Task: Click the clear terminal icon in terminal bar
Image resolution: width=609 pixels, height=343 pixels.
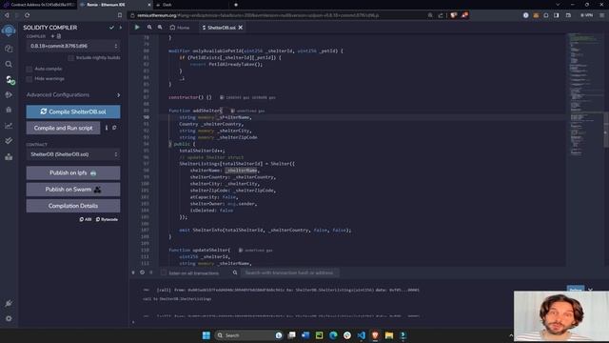Action: click(142, 272)
